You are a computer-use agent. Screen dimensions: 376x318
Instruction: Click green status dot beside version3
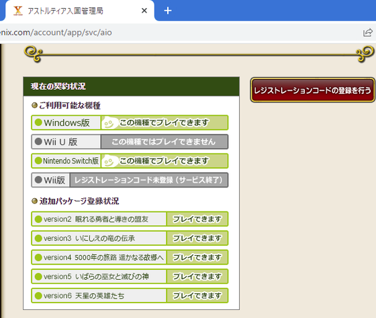pyautogui.click(x=38, y=238)
